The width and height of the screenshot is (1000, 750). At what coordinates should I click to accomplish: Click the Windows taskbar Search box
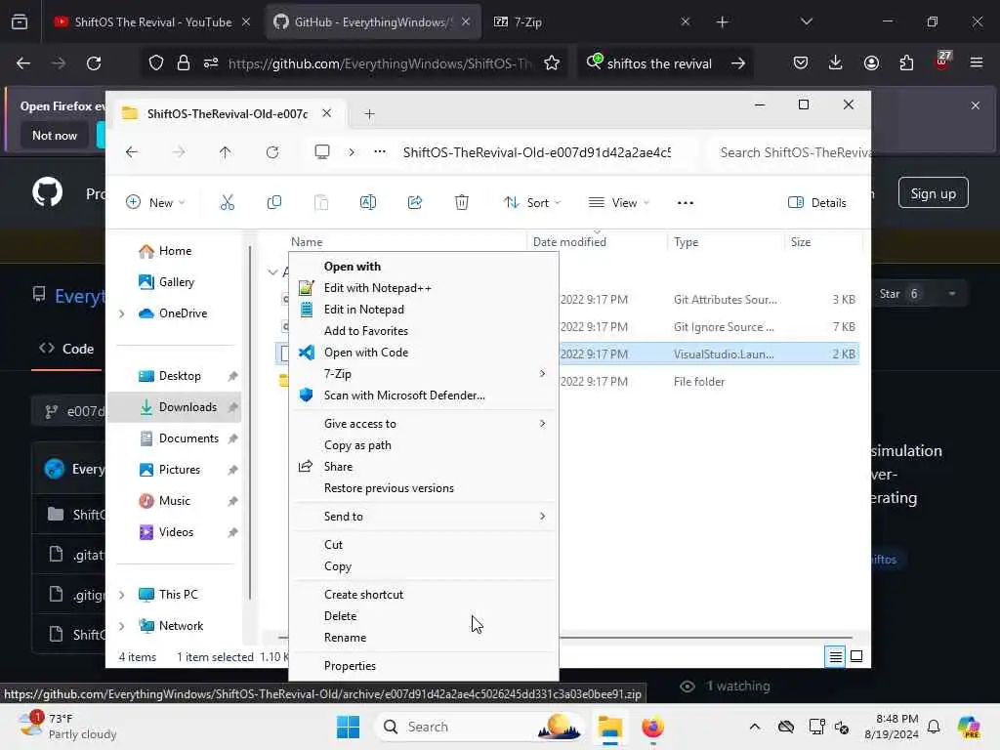click(479, 727)
